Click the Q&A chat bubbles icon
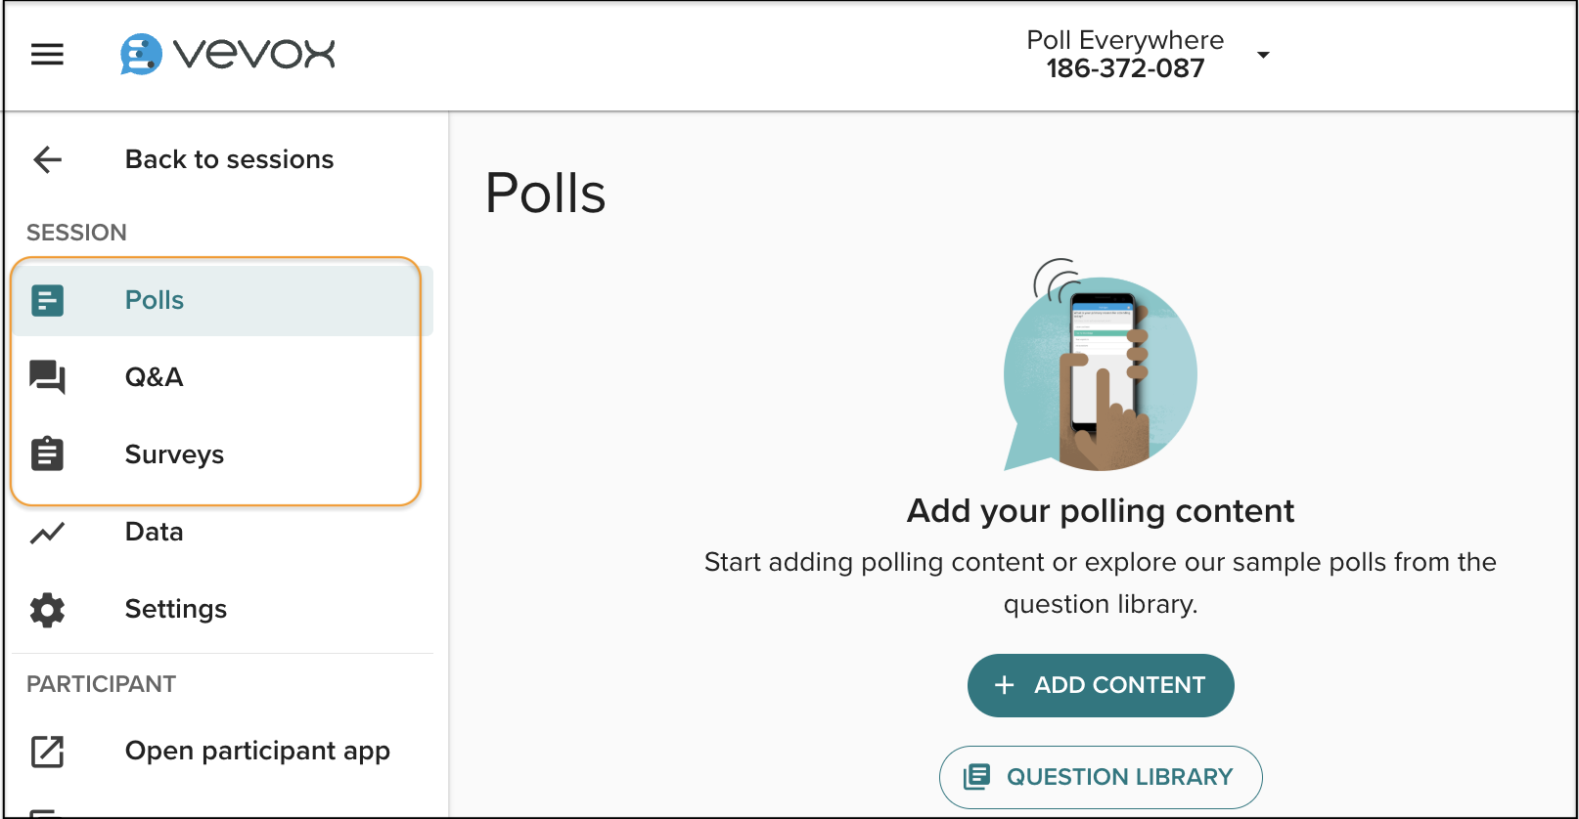The width and height of the screenshot is (1579, 819). (x=47, y=377)
